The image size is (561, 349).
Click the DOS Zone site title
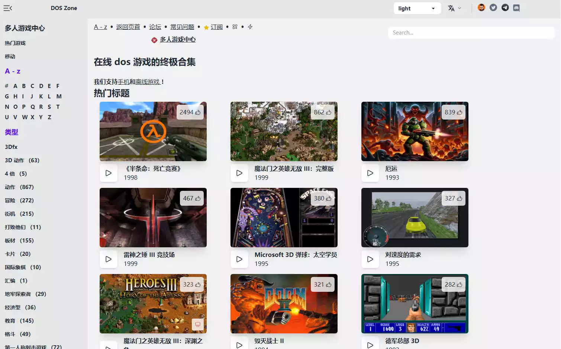click(x=64, y=8)
